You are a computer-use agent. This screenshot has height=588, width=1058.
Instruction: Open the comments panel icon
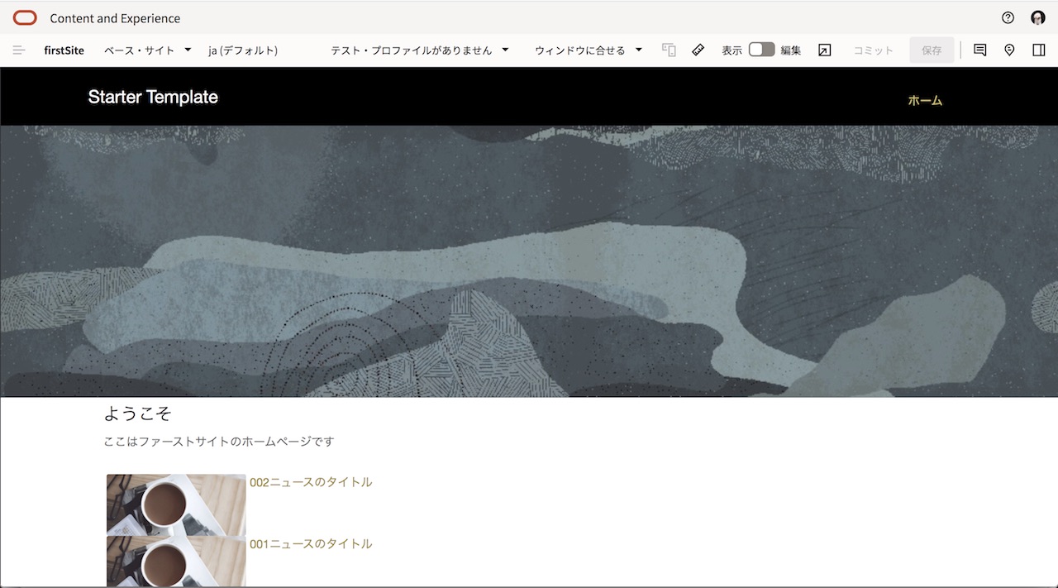coord(980,50)
